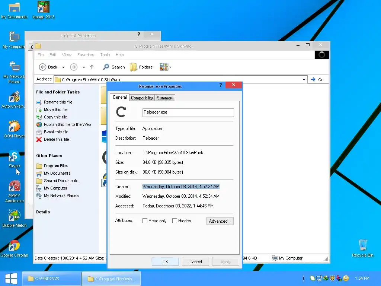
Task: Collapse the File and Folder Tasks section
Action: pos(58,92)
